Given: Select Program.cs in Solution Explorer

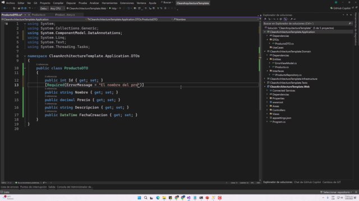Looking at the screenshot, I should pyautogui.click(x=279, y=122).
